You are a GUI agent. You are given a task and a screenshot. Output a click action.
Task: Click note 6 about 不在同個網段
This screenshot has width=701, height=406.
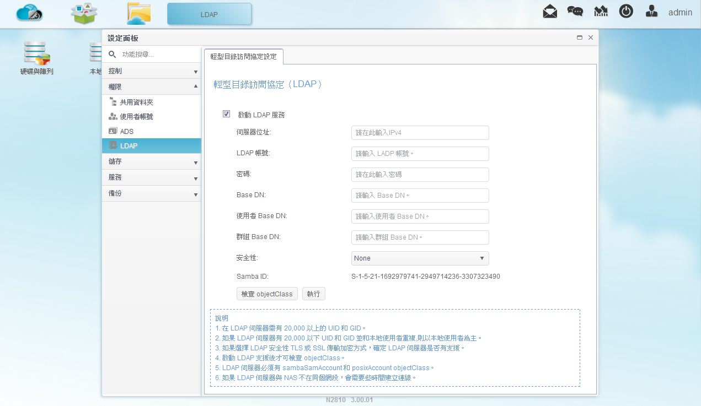click(x=315, y=378)
